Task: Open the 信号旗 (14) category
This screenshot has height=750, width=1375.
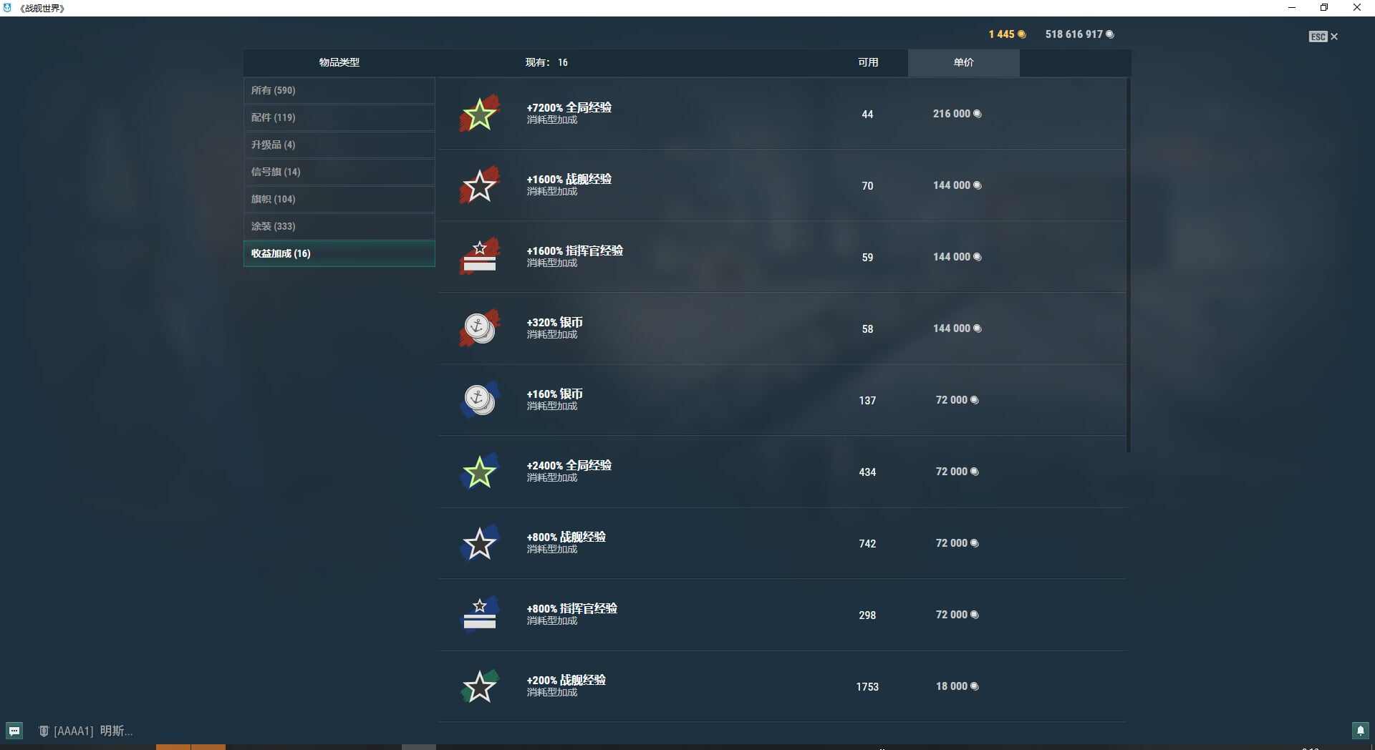Action: pos(339,172)
